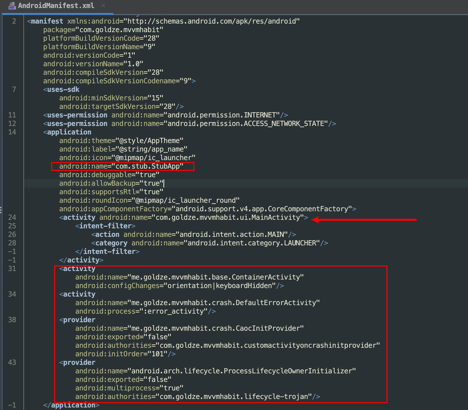Click the ContainerActivity name attribute

189,277
